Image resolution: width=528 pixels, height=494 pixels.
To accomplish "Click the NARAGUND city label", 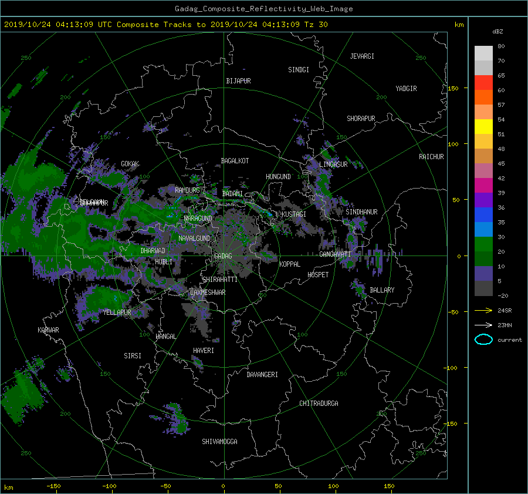I will point(198,219).
